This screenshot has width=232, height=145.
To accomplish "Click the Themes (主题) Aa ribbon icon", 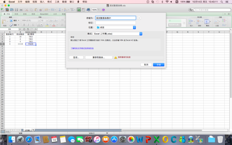I will [x=216, y=22].
